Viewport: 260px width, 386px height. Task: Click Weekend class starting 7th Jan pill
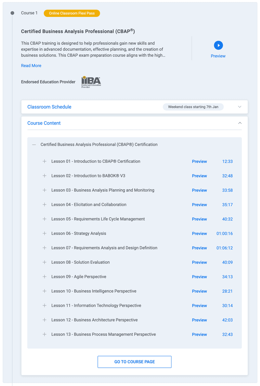tap(193, 107)
